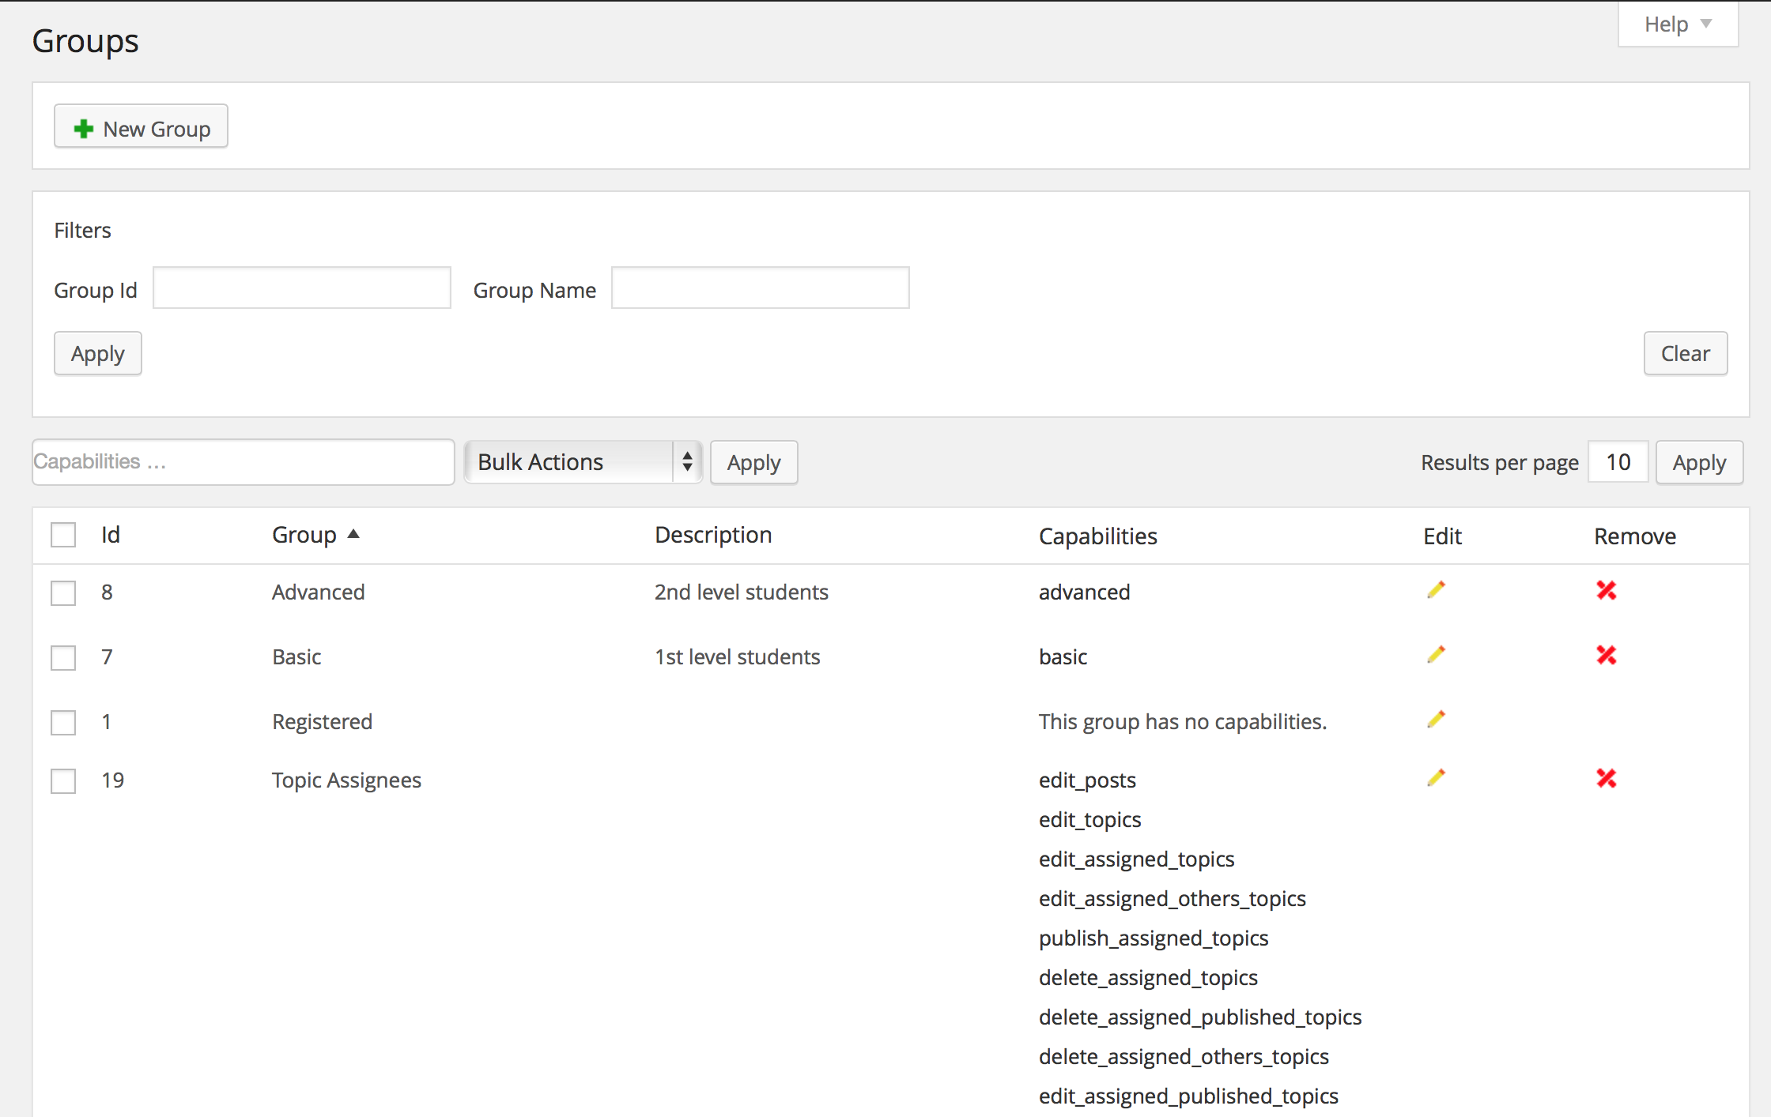This screenshot has width=1771, height=1117.
Task: Click '2nd level students' description
Action: [x=741, y=592]
